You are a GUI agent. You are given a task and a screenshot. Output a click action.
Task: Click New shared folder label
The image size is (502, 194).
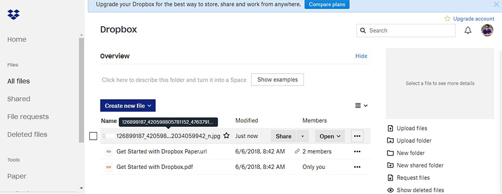(420, 165)
